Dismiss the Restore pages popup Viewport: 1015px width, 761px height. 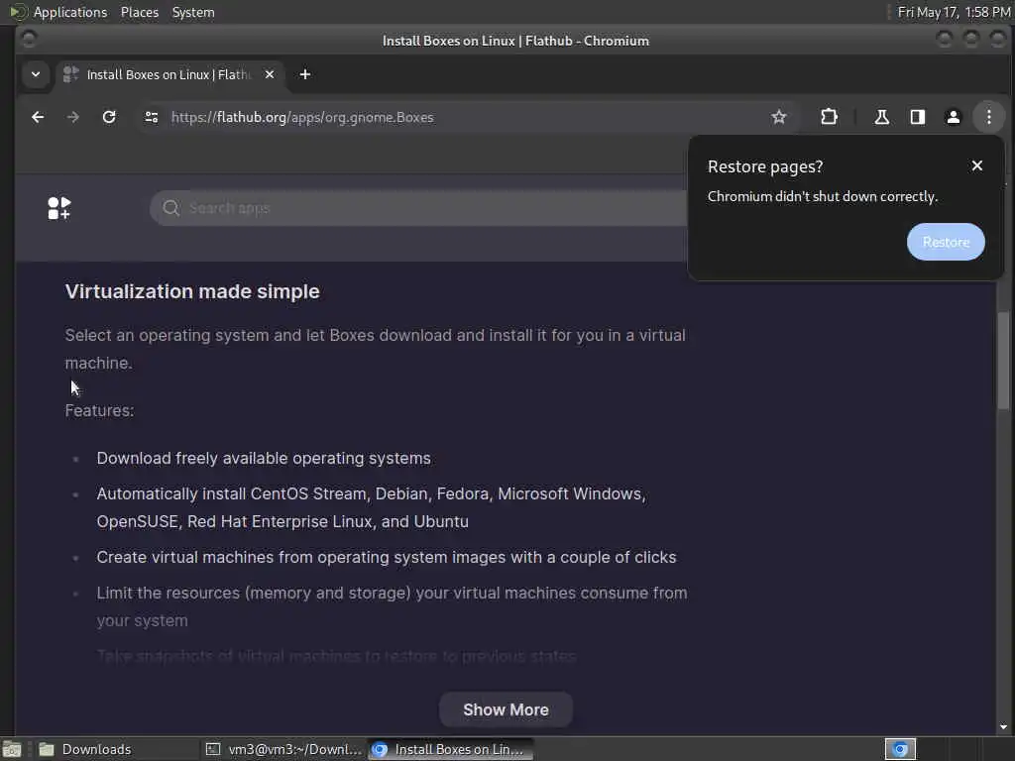(x=976, y=166)
